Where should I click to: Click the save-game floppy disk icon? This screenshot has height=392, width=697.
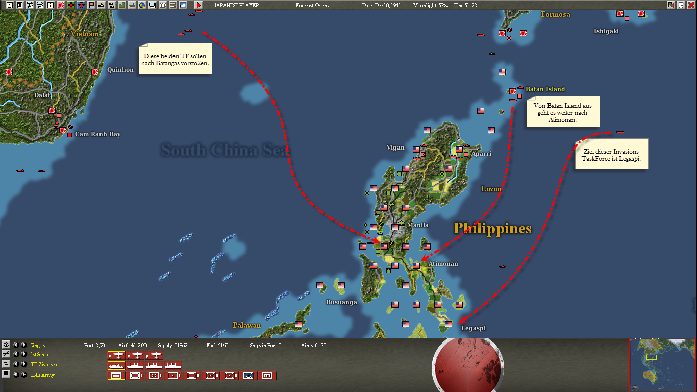coord(10,5)
